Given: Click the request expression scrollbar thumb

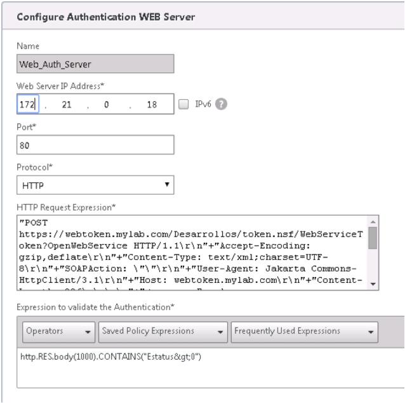Looking at the screenshot, I should click(x=373, y=236).
